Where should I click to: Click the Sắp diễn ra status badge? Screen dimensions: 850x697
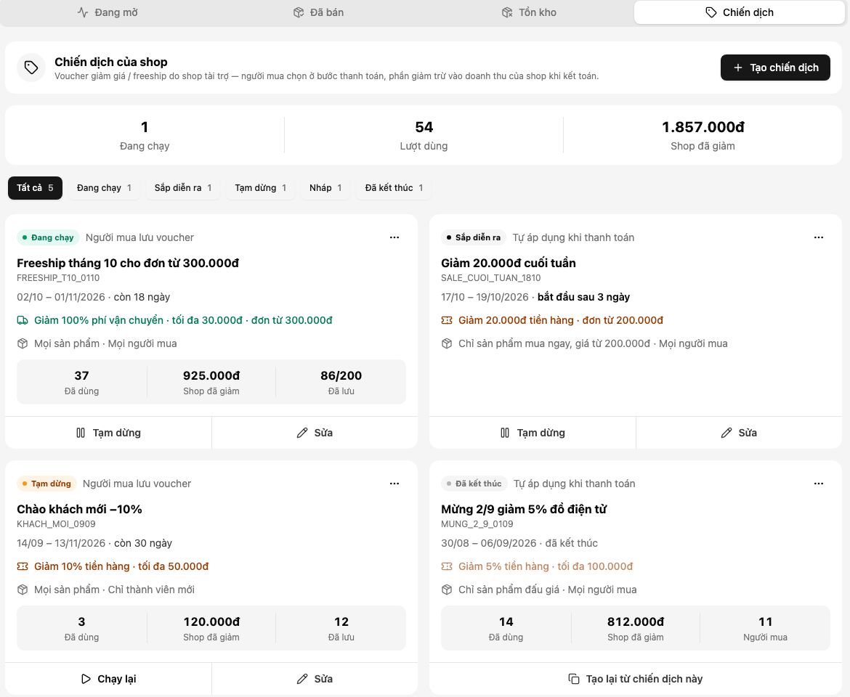pos(473,237)
